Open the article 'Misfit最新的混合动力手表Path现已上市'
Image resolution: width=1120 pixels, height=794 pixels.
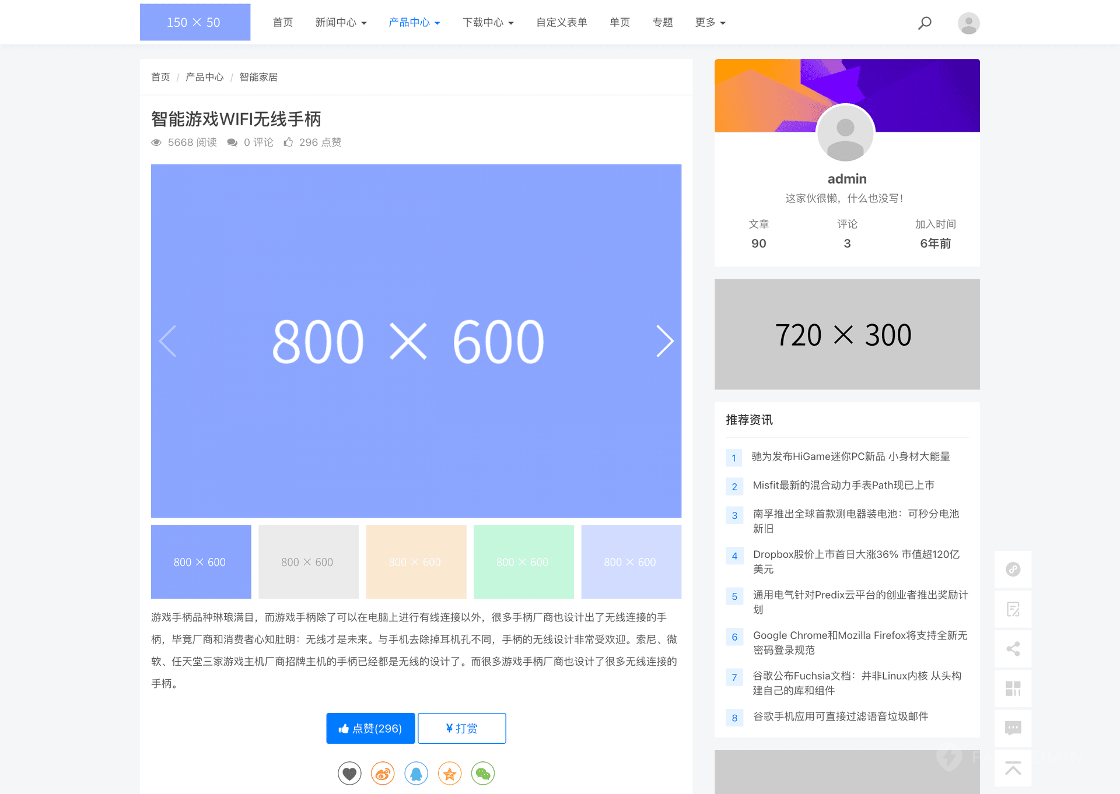click(843, 484)
